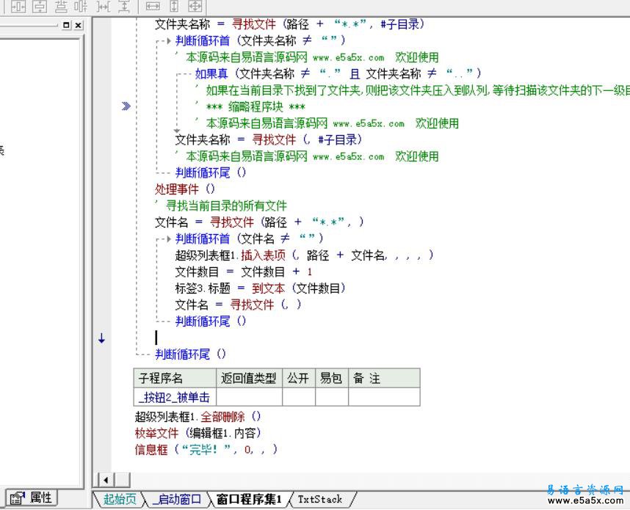Click the top 文件夹名称 = 寻找文件 (路径 line

point(290,24)
